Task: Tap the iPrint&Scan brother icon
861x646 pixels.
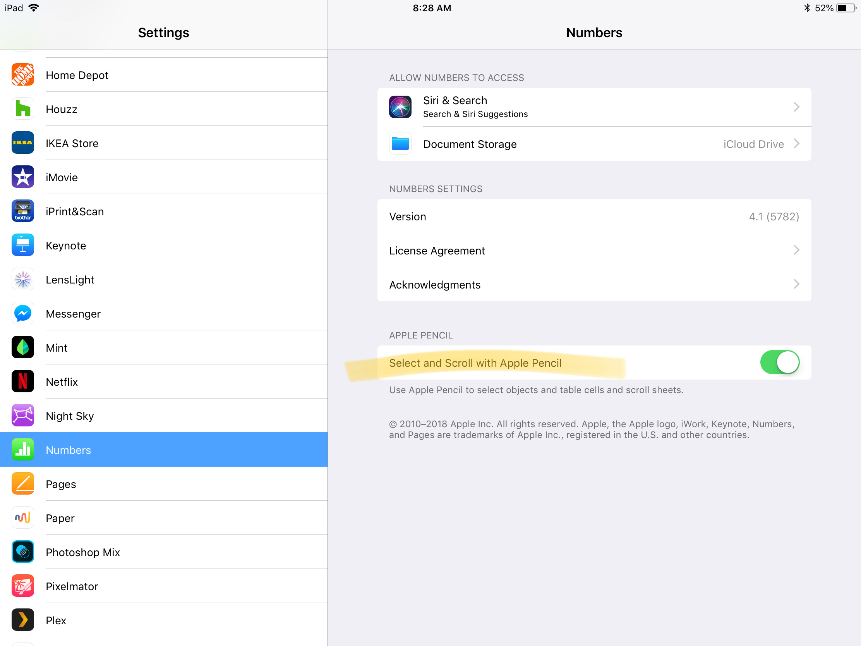Action: coord(22,211)
